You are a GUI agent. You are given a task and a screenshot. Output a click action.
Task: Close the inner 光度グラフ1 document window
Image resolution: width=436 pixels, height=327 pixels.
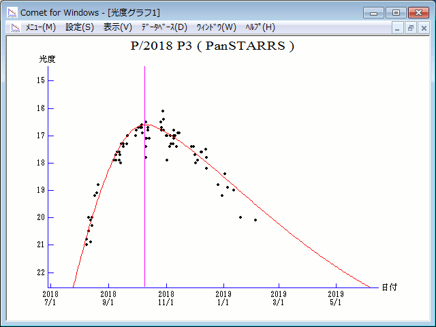pos(423,28)
